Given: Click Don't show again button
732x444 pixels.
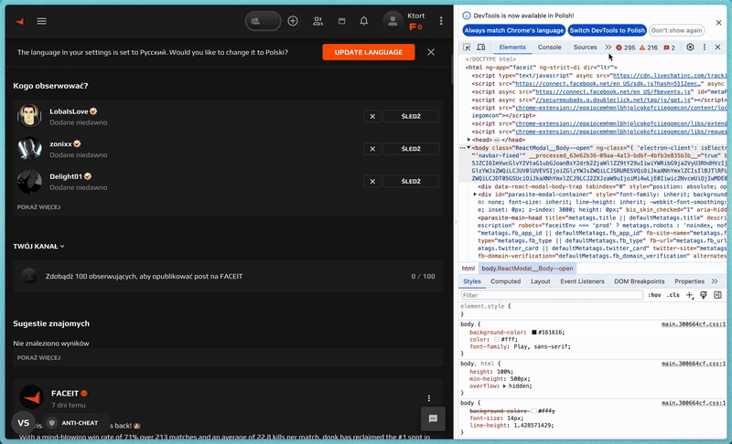Looking at the screenshot, I should click(676, 30).
